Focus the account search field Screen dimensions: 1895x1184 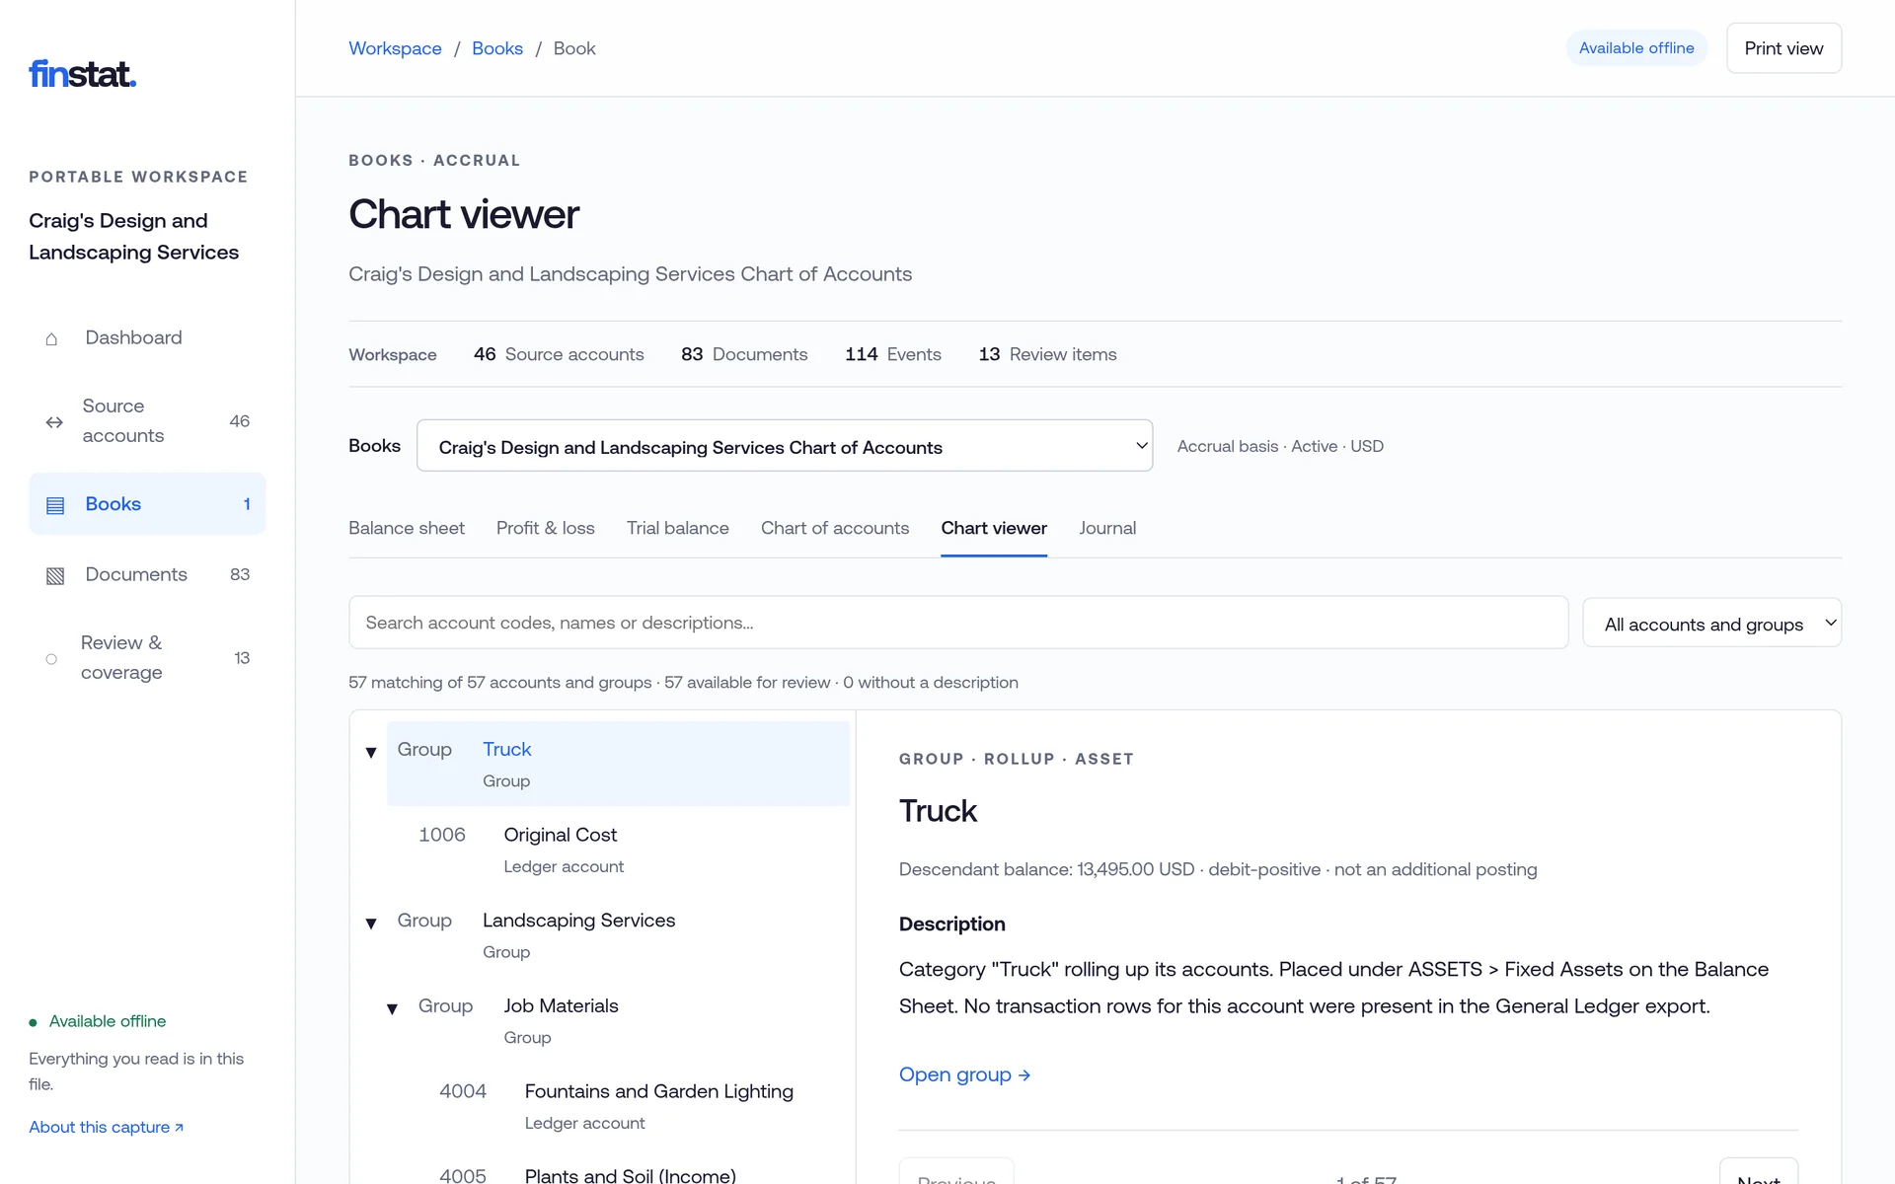pos(958,623)
